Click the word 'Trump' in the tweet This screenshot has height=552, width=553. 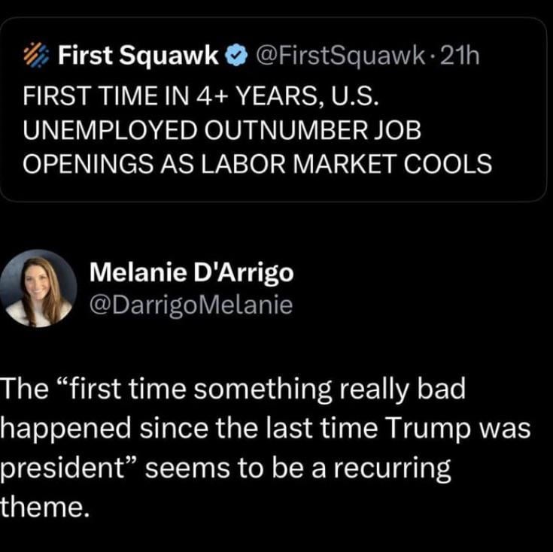coord(428,429)
